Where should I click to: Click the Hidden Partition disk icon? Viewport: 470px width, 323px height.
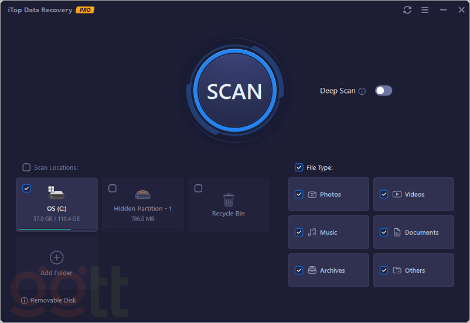(143, 194)
